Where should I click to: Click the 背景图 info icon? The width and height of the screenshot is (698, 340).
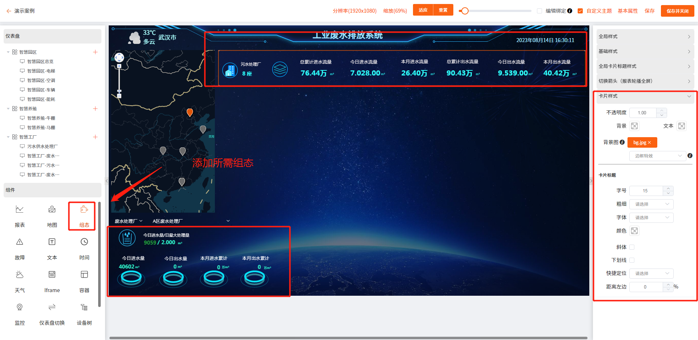[622, 142]
